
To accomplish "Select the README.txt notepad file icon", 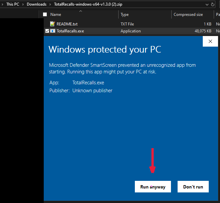I will pyautogui.click(x=52, y=24).
